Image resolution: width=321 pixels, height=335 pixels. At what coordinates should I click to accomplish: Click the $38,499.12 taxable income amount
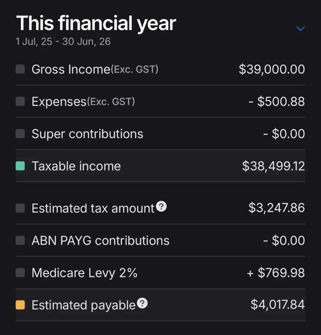(x=273, y=166)
